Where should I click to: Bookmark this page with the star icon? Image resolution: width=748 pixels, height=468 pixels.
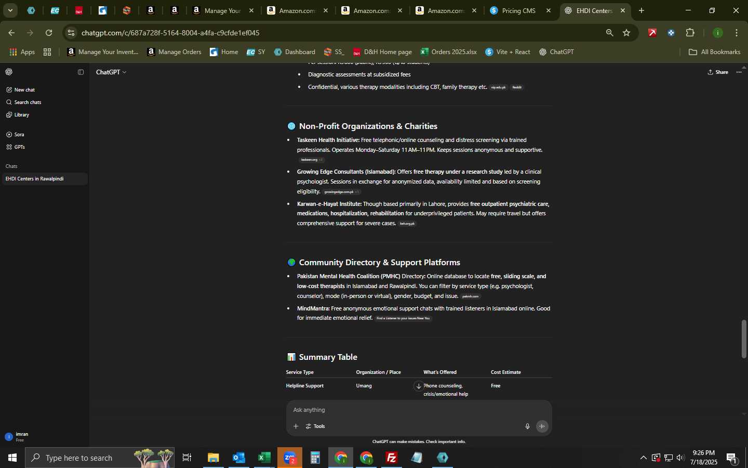click(626, 33)
